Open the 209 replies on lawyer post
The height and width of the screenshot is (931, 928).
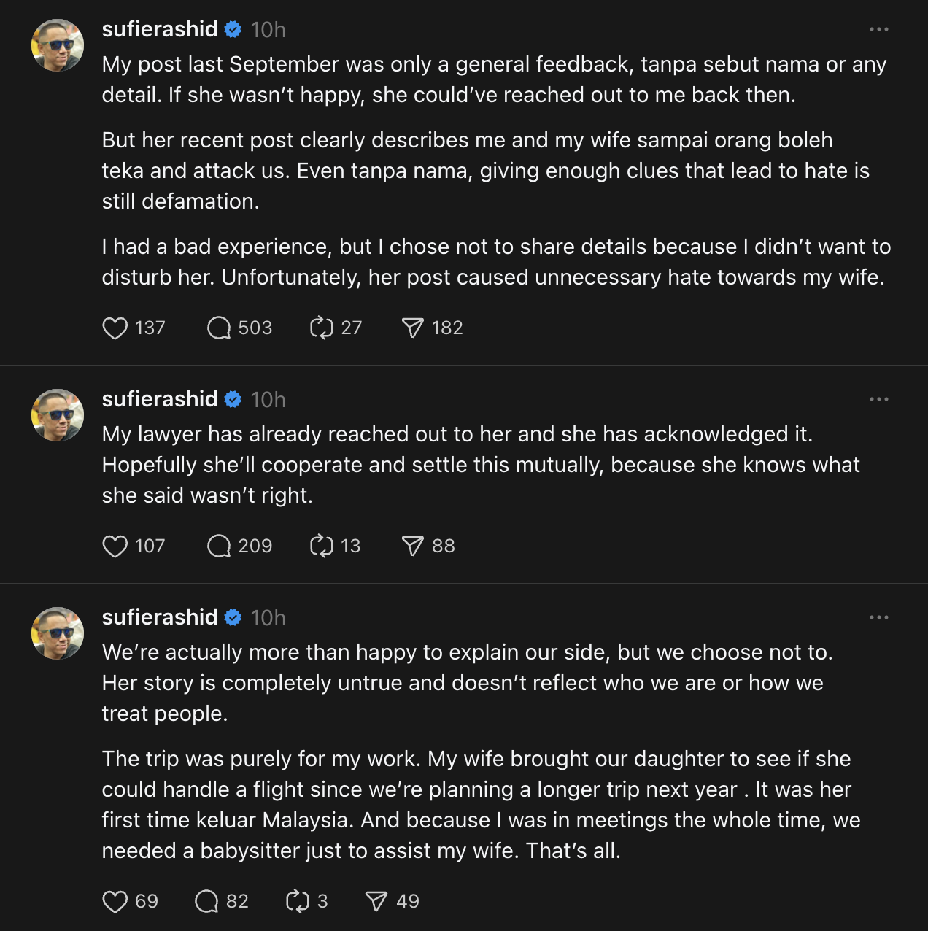coord(219,546)
